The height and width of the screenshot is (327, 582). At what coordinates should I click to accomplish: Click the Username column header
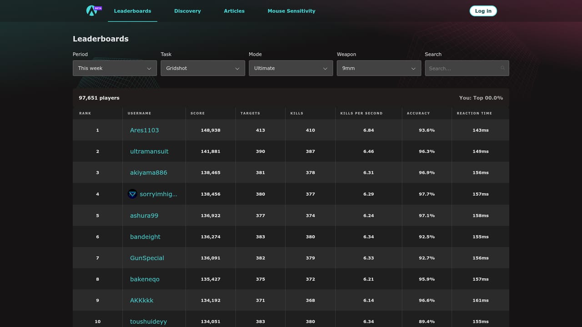coord(139,113)
